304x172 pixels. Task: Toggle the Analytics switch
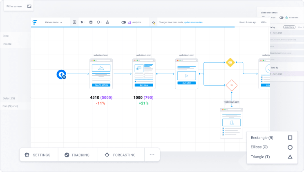click(123, 22)
